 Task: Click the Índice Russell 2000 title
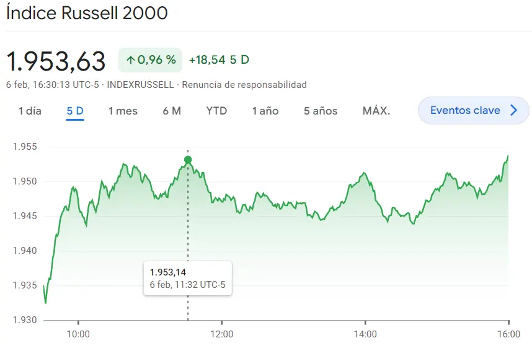point(87,13)
